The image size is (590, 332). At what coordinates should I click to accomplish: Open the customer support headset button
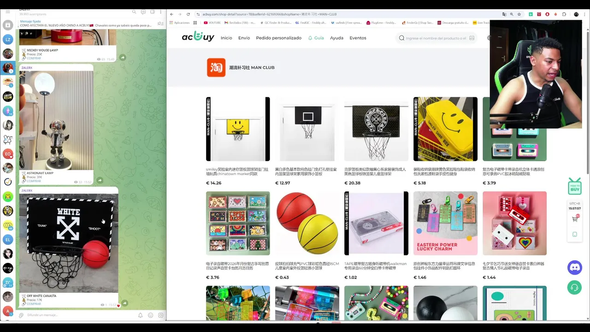pyautogui.click(x=574, y=287)
